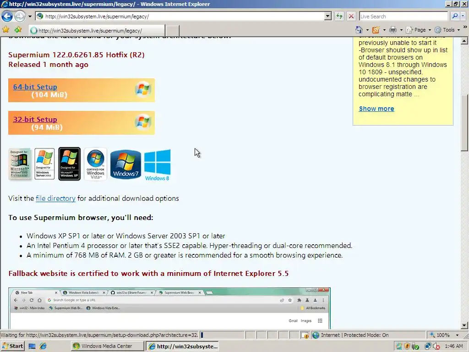The image size is (469, 352).
Task: Click Windows logo on 32-bit Setup banner
Action: click(143, 122)
